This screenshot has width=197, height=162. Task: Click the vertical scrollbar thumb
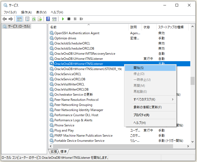coord(192,81)
